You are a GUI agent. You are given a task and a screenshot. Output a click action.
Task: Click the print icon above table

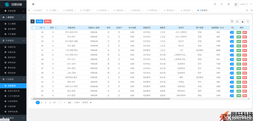[237, 22]
